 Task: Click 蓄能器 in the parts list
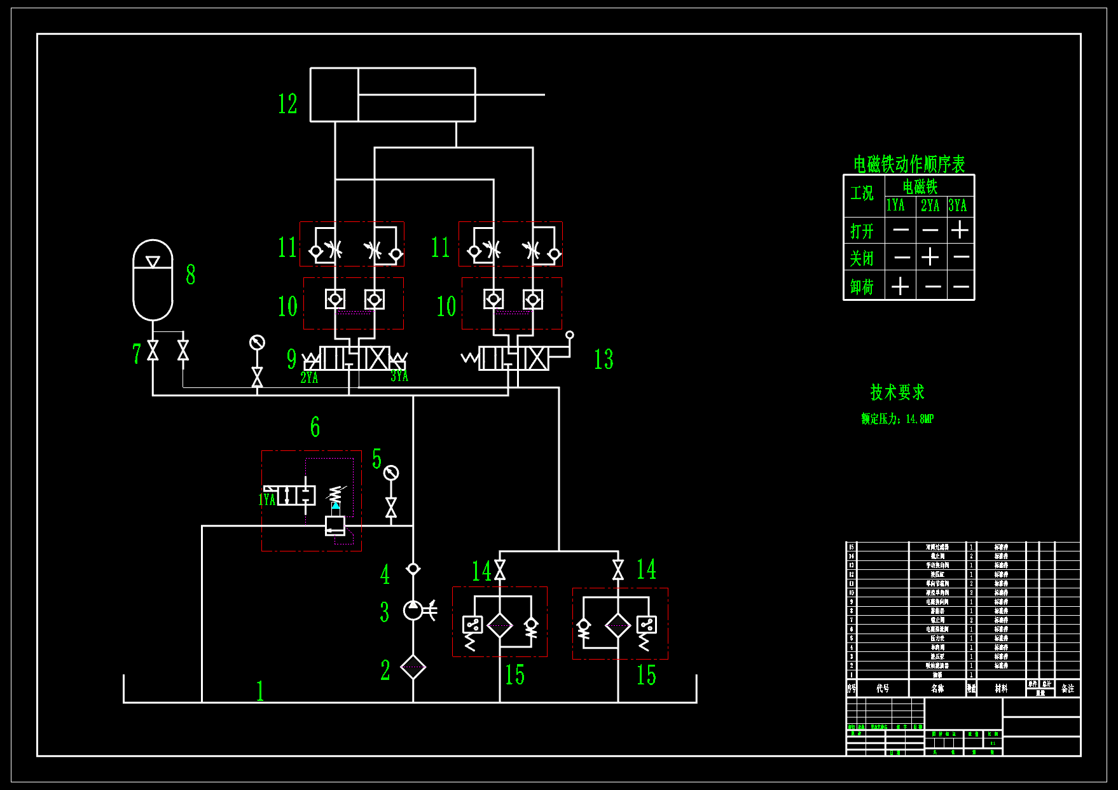(937, 611)
